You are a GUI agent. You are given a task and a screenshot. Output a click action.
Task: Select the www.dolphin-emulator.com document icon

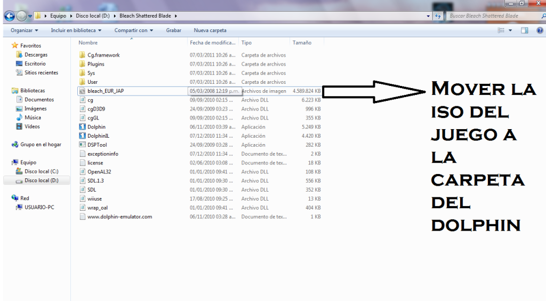point(82,217)
